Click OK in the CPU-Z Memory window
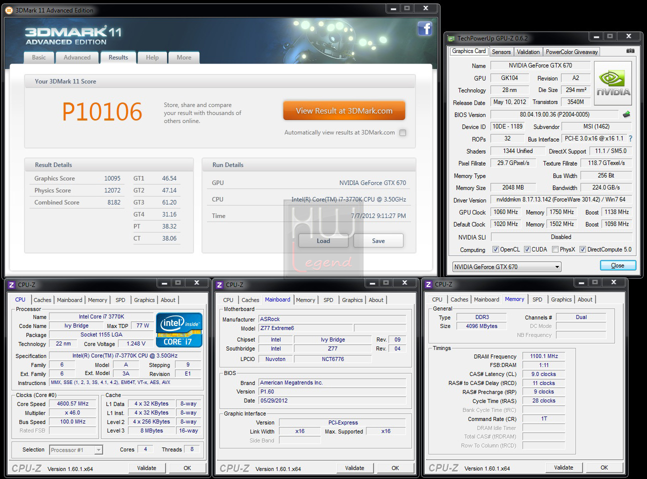The image size is (647, 479). tap(604, 467)
